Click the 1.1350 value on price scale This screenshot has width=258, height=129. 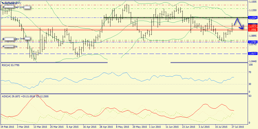pos(253,10)
